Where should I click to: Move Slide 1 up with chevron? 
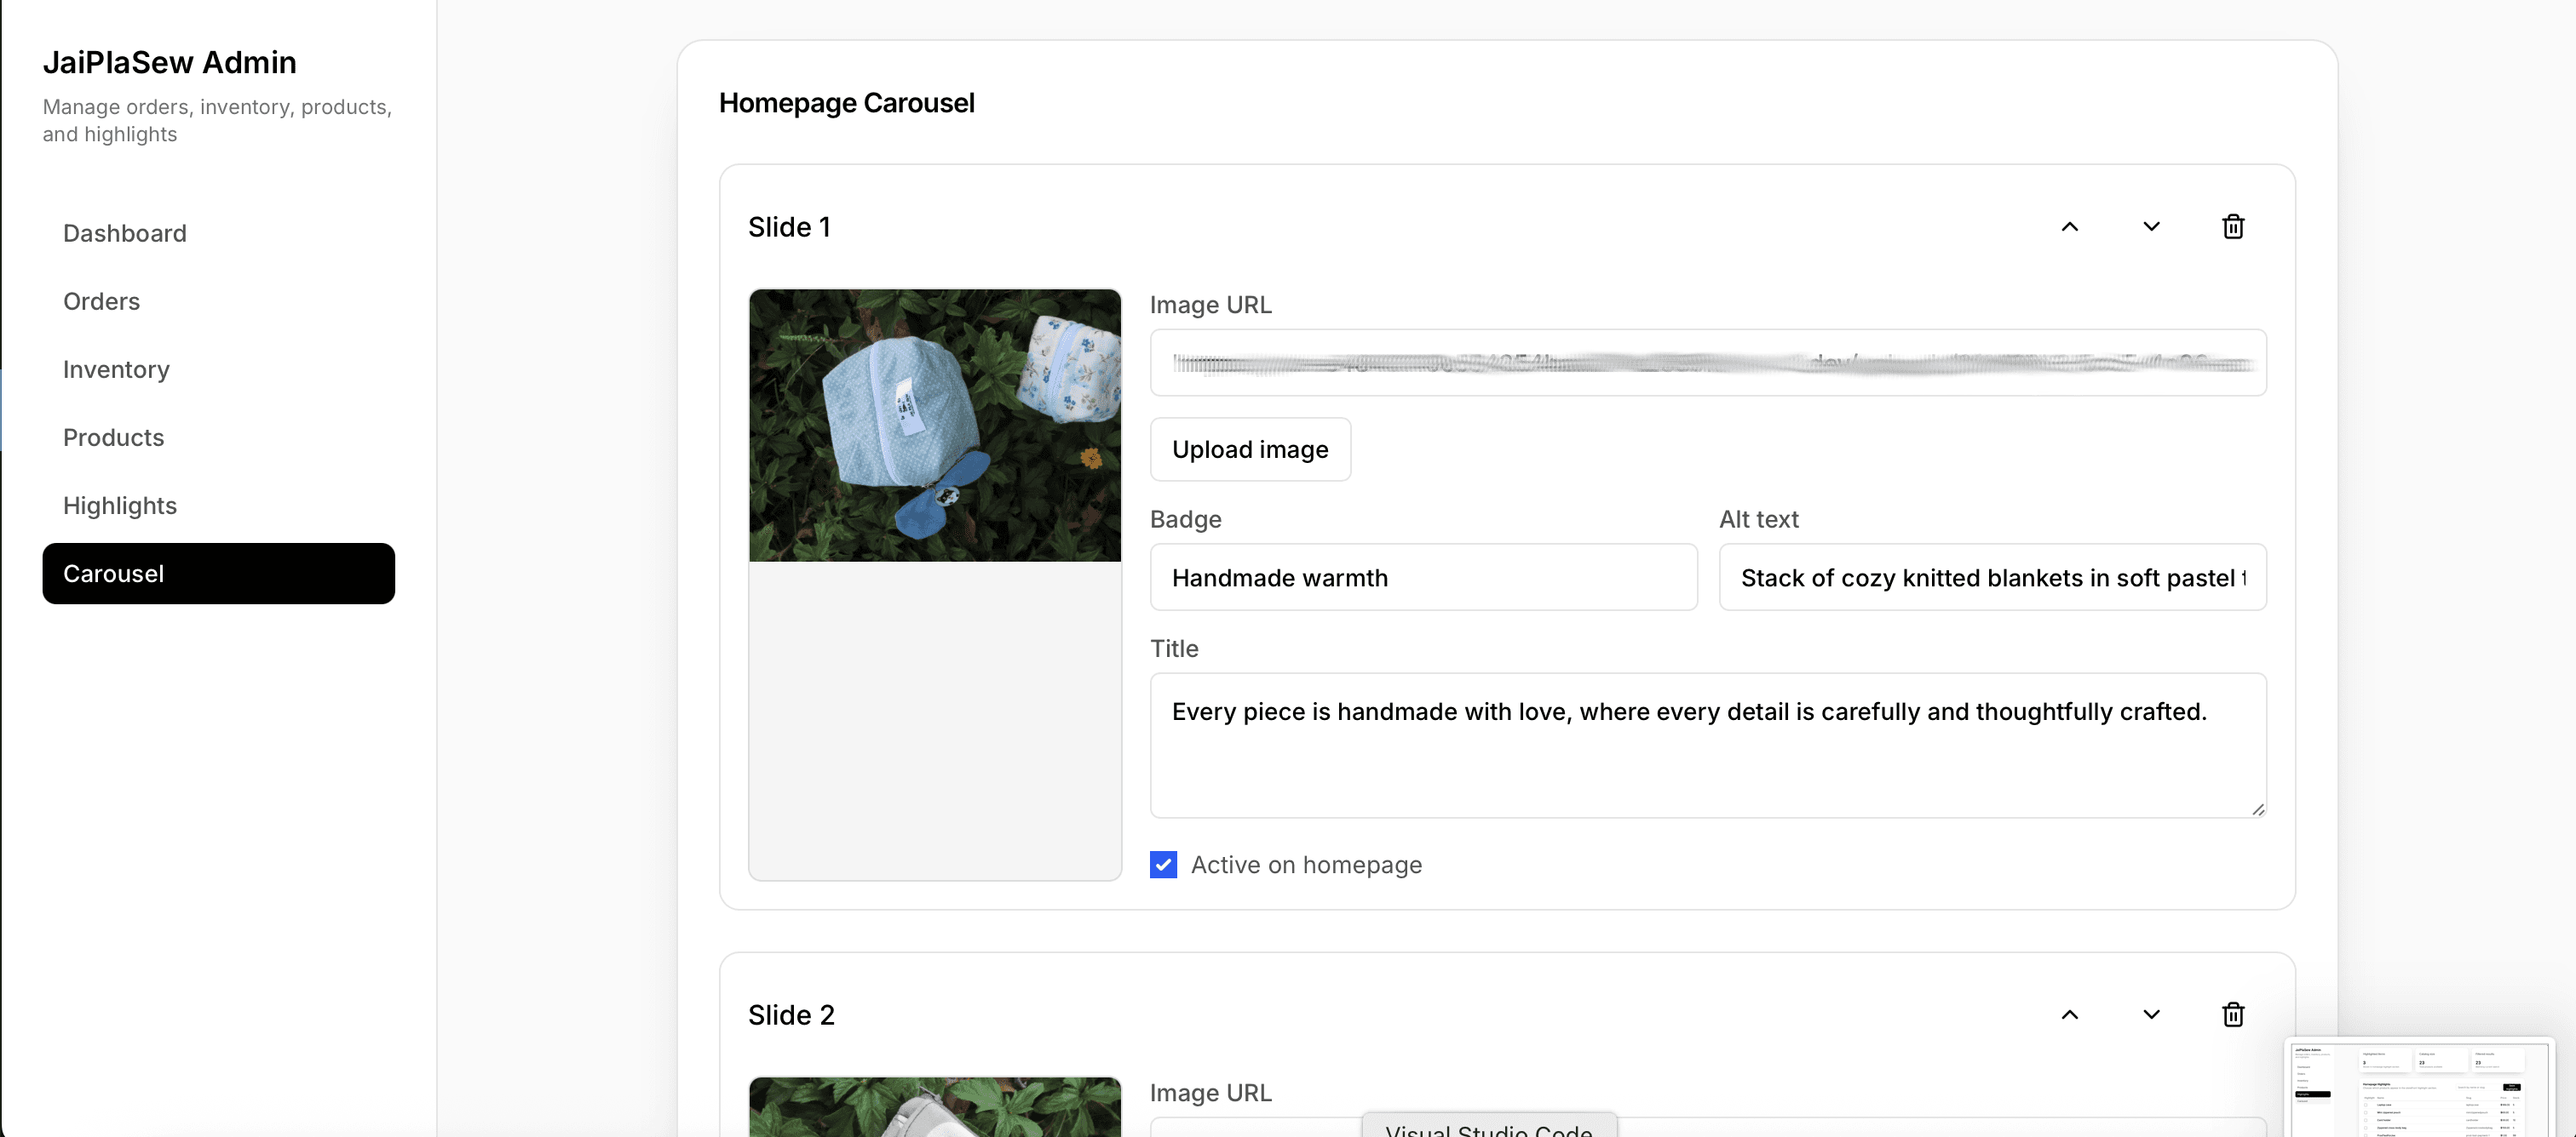2069,226
